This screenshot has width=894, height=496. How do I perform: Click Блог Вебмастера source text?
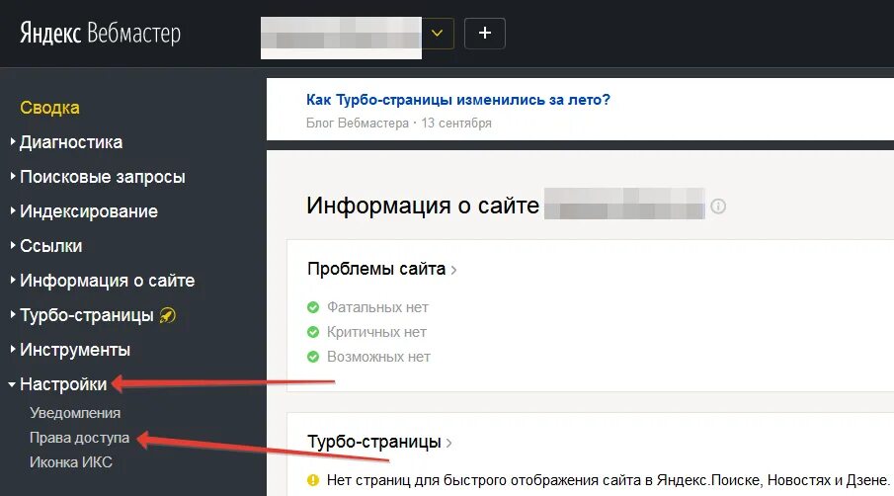pyautogui.click(x=358, y=124)
